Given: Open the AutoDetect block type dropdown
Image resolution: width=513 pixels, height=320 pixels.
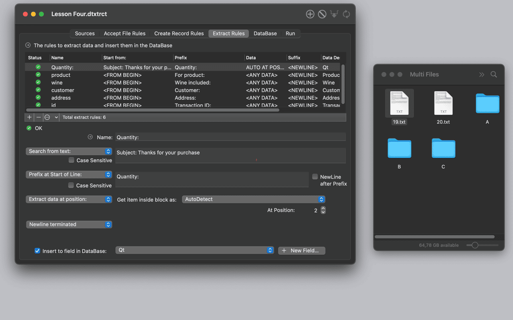Looking at the screenshot, I should coord(253,199).
